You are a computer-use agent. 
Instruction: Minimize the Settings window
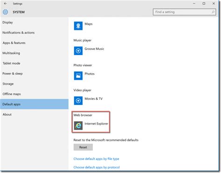click(194, 3)
